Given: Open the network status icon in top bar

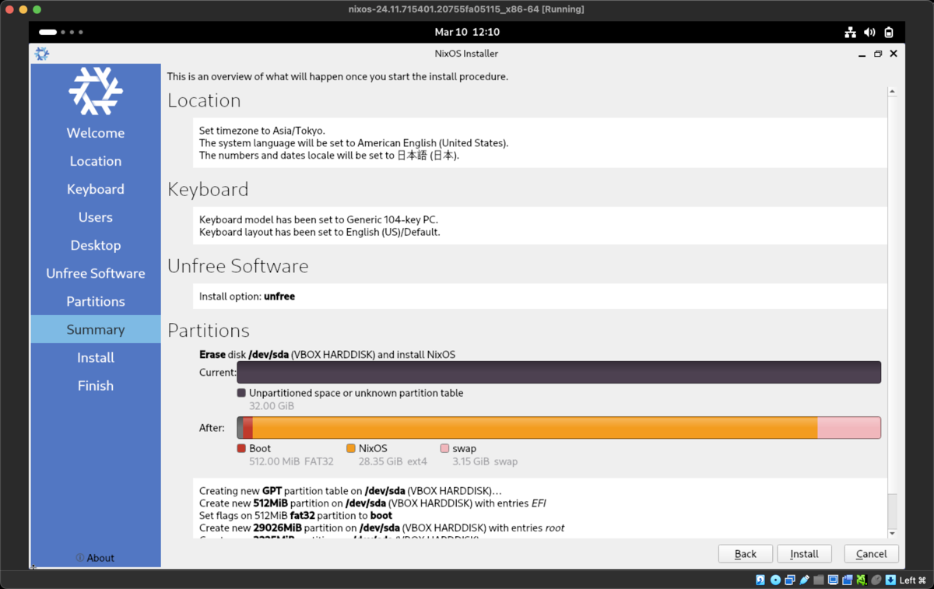Looking at the screenshot, I should (x=850, y=32).
